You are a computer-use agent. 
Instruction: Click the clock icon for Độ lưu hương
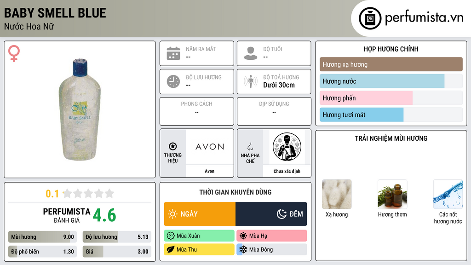coord(173,81)
